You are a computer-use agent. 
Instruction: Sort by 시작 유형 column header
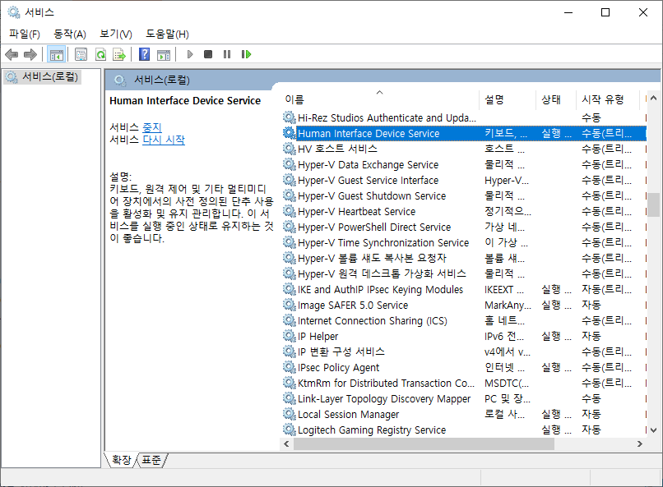(x=608, y=99)
